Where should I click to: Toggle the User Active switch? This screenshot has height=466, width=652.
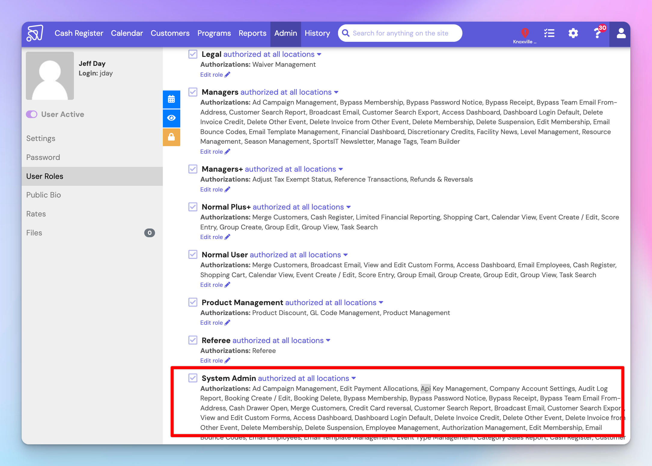click(x=32, y=114)
